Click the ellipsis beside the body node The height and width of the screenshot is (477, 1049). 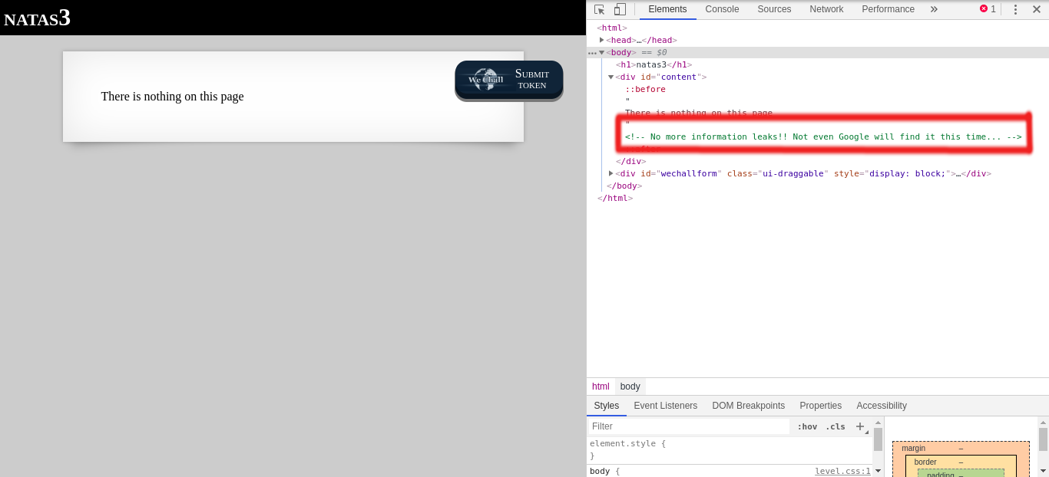tap(592, 53)
